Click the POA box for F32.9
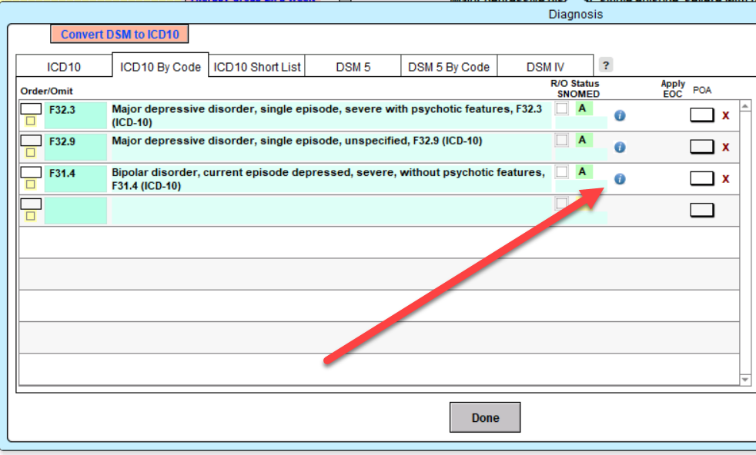Screen dimensions: 756x455 [701, 147]
